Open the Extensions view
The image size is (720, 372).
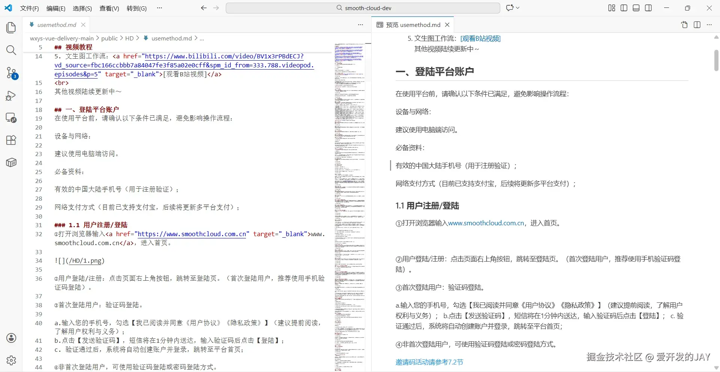tap(11, 140)
